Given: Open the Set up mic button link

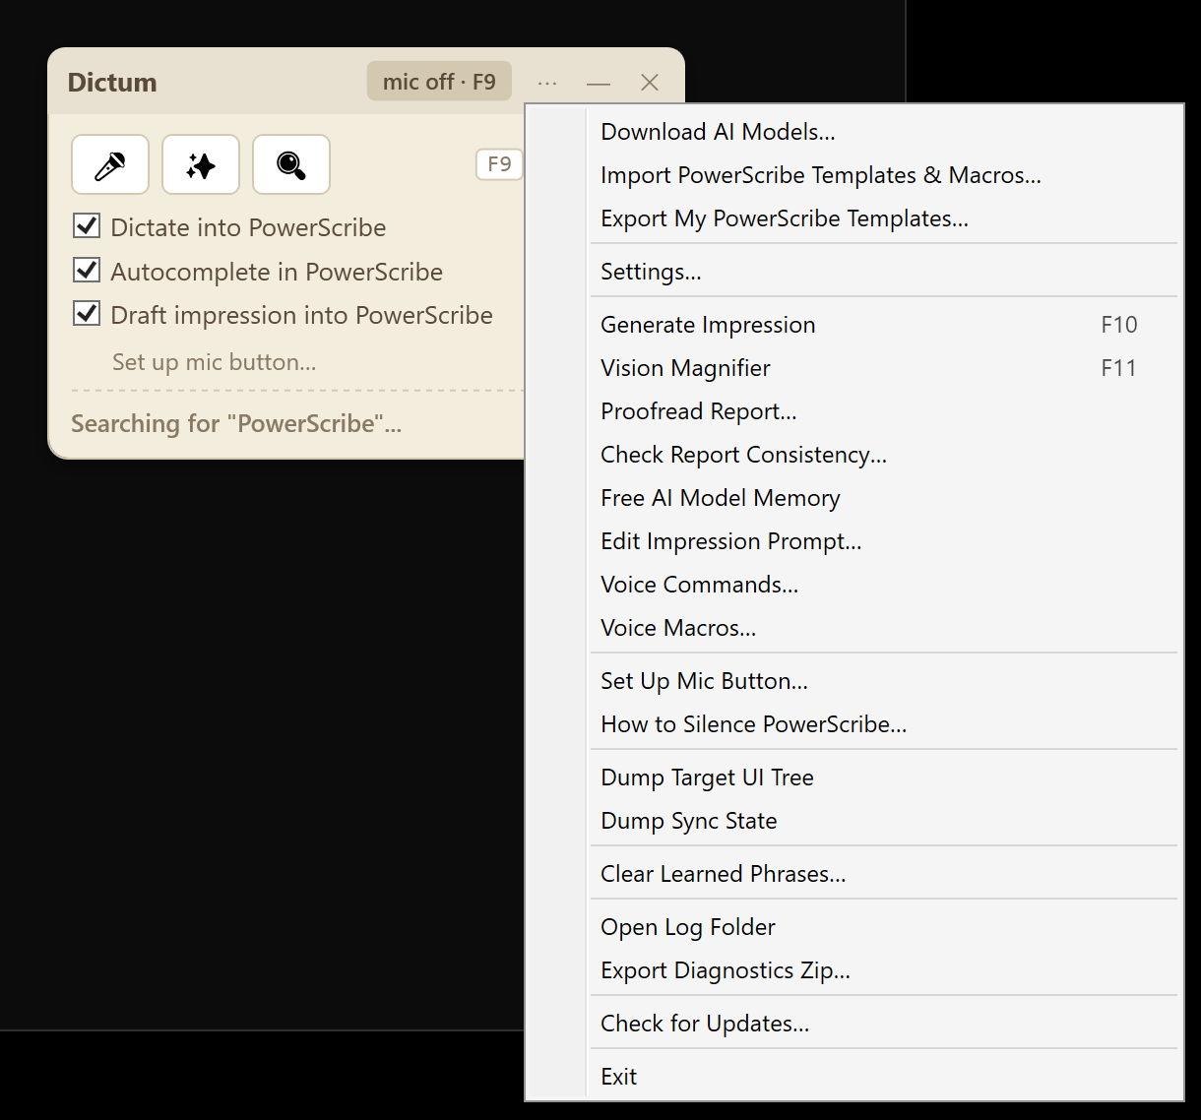Looking at the screenshot, I should click(215, 362).
